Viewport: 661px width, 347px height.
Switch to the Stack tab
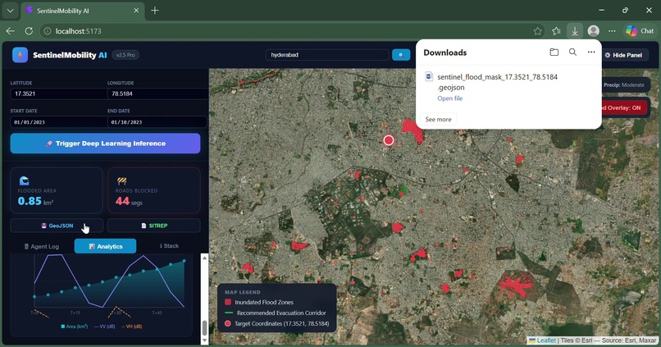(x=169, y=246)
